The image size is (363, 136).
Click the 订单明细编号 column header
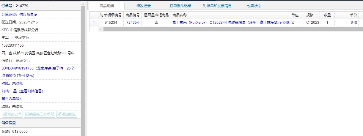point(111,15)
